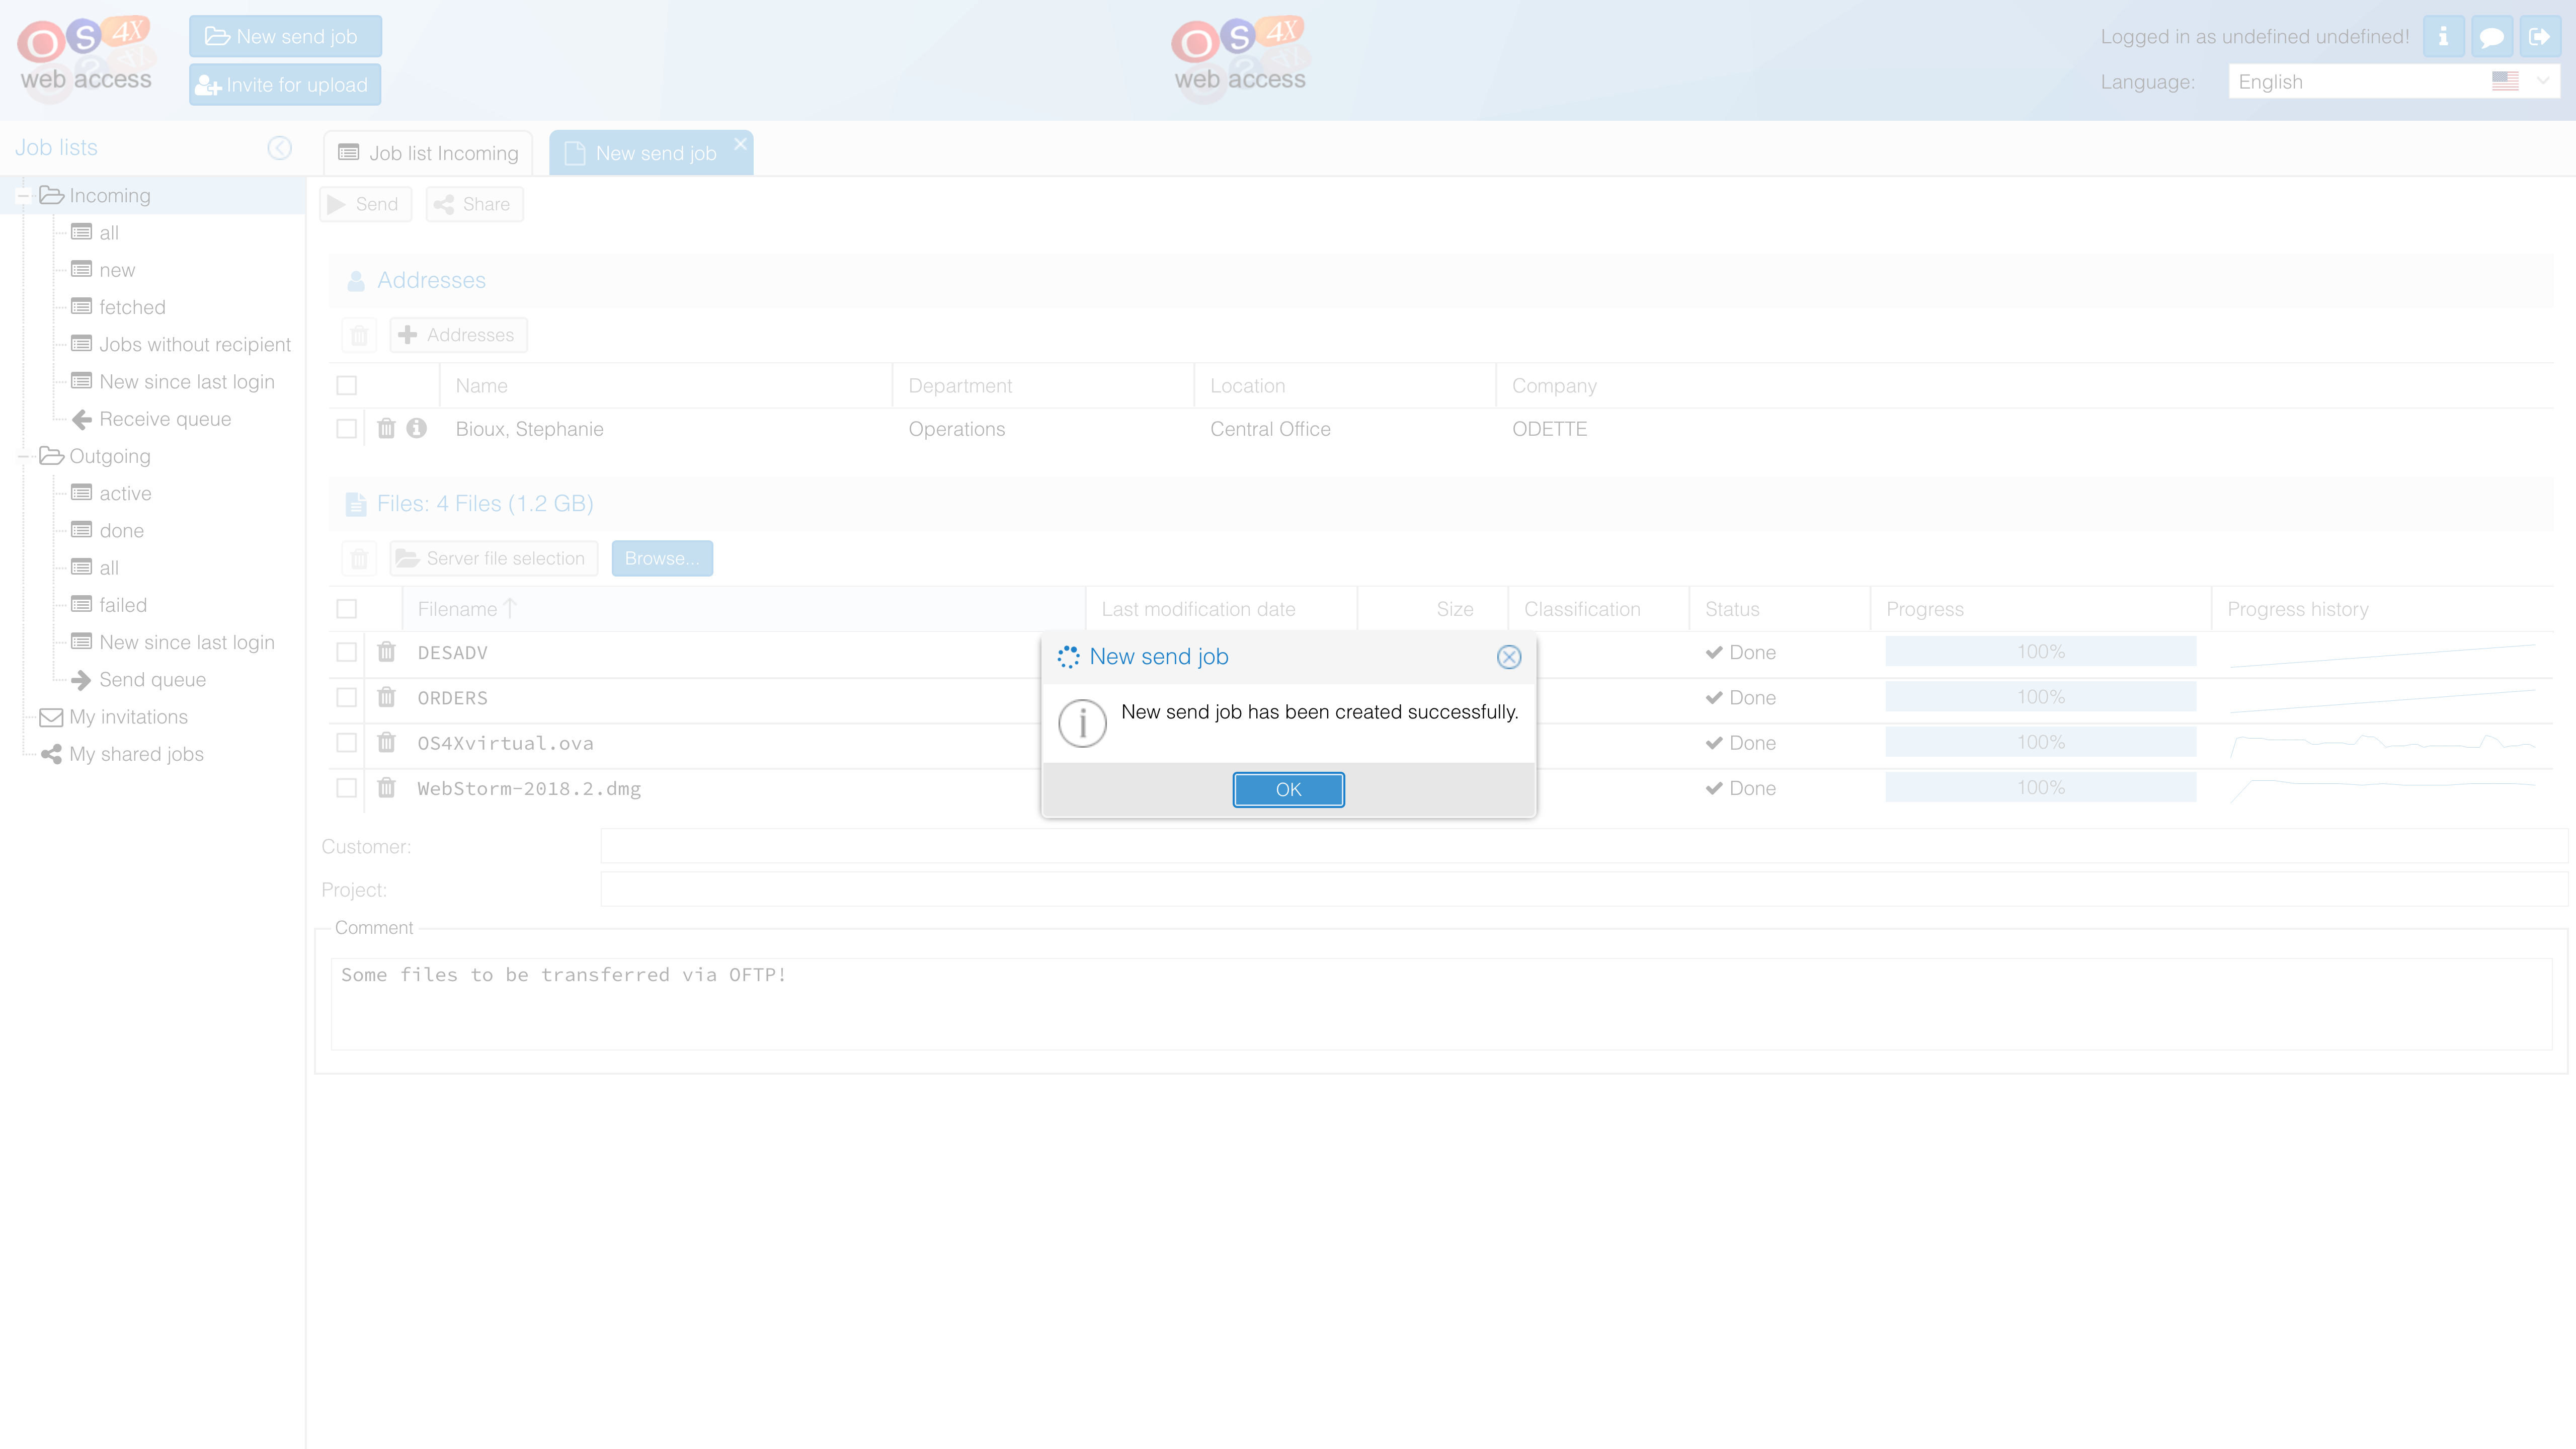The width and height of the screenshot is (2576, 1449).
Task: Check the ORDERS file checkbox
Action: tap(347, 698)
